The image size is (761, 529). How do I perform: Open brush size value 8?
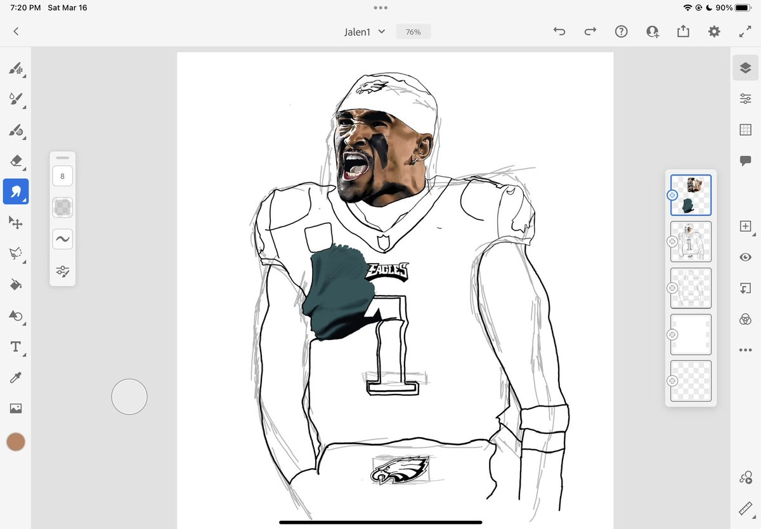62,176
